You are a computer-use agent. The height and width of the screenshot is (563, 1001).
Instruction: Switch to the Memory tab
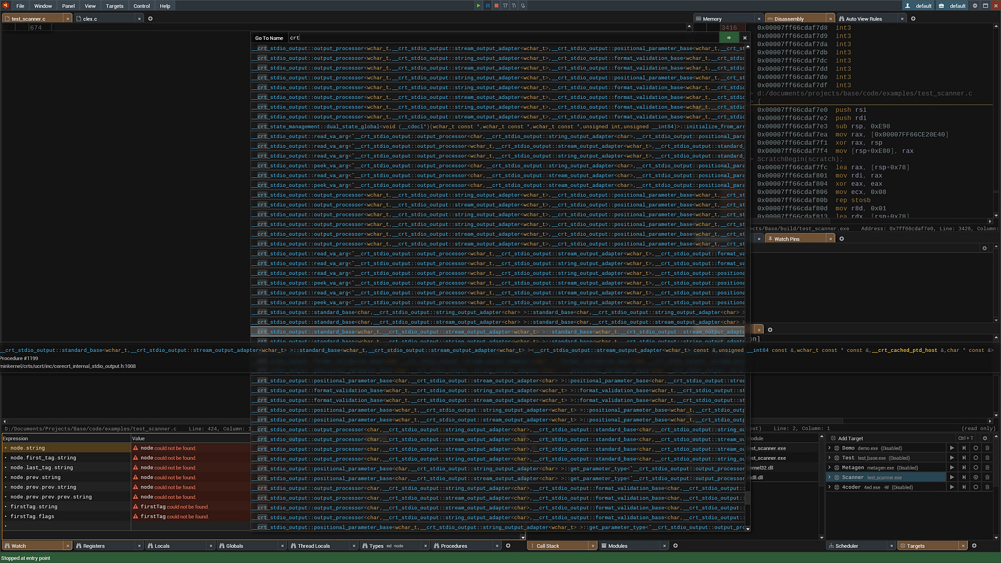(x=712, y=19)
